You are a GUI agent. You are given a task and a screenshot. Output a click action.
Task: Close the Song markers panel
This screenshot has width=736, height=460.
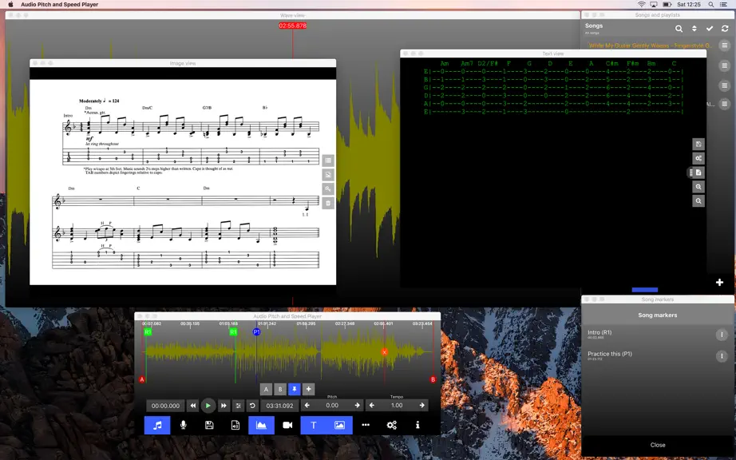pyautogui.click(x=658, y=445)
